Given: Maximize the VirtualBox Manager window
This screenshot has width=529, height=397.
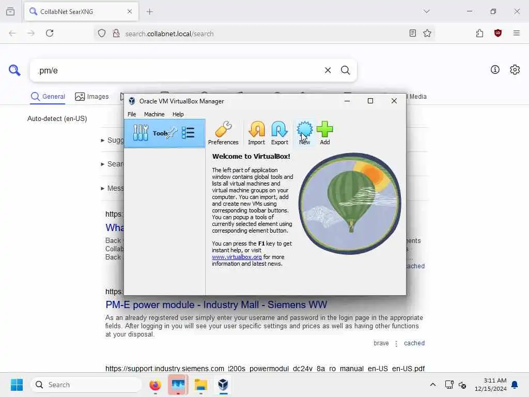Looking at the screenshot, I should point(370,101).
